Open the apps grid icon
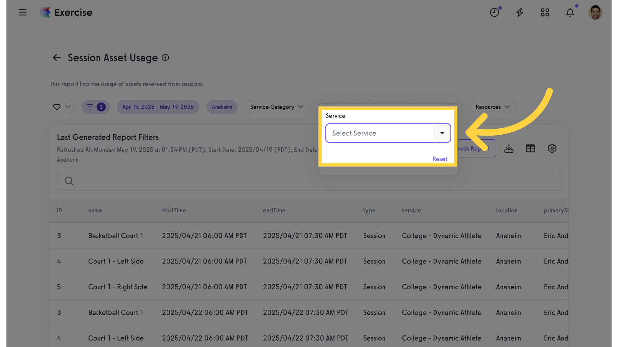The height and width of the screenshot is (347, 618). click(x=545, y=13)
